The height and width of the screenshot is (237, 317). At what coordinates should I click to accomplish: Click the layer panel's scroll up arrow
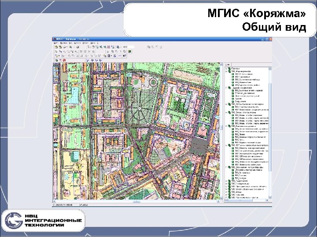(270, 68)
